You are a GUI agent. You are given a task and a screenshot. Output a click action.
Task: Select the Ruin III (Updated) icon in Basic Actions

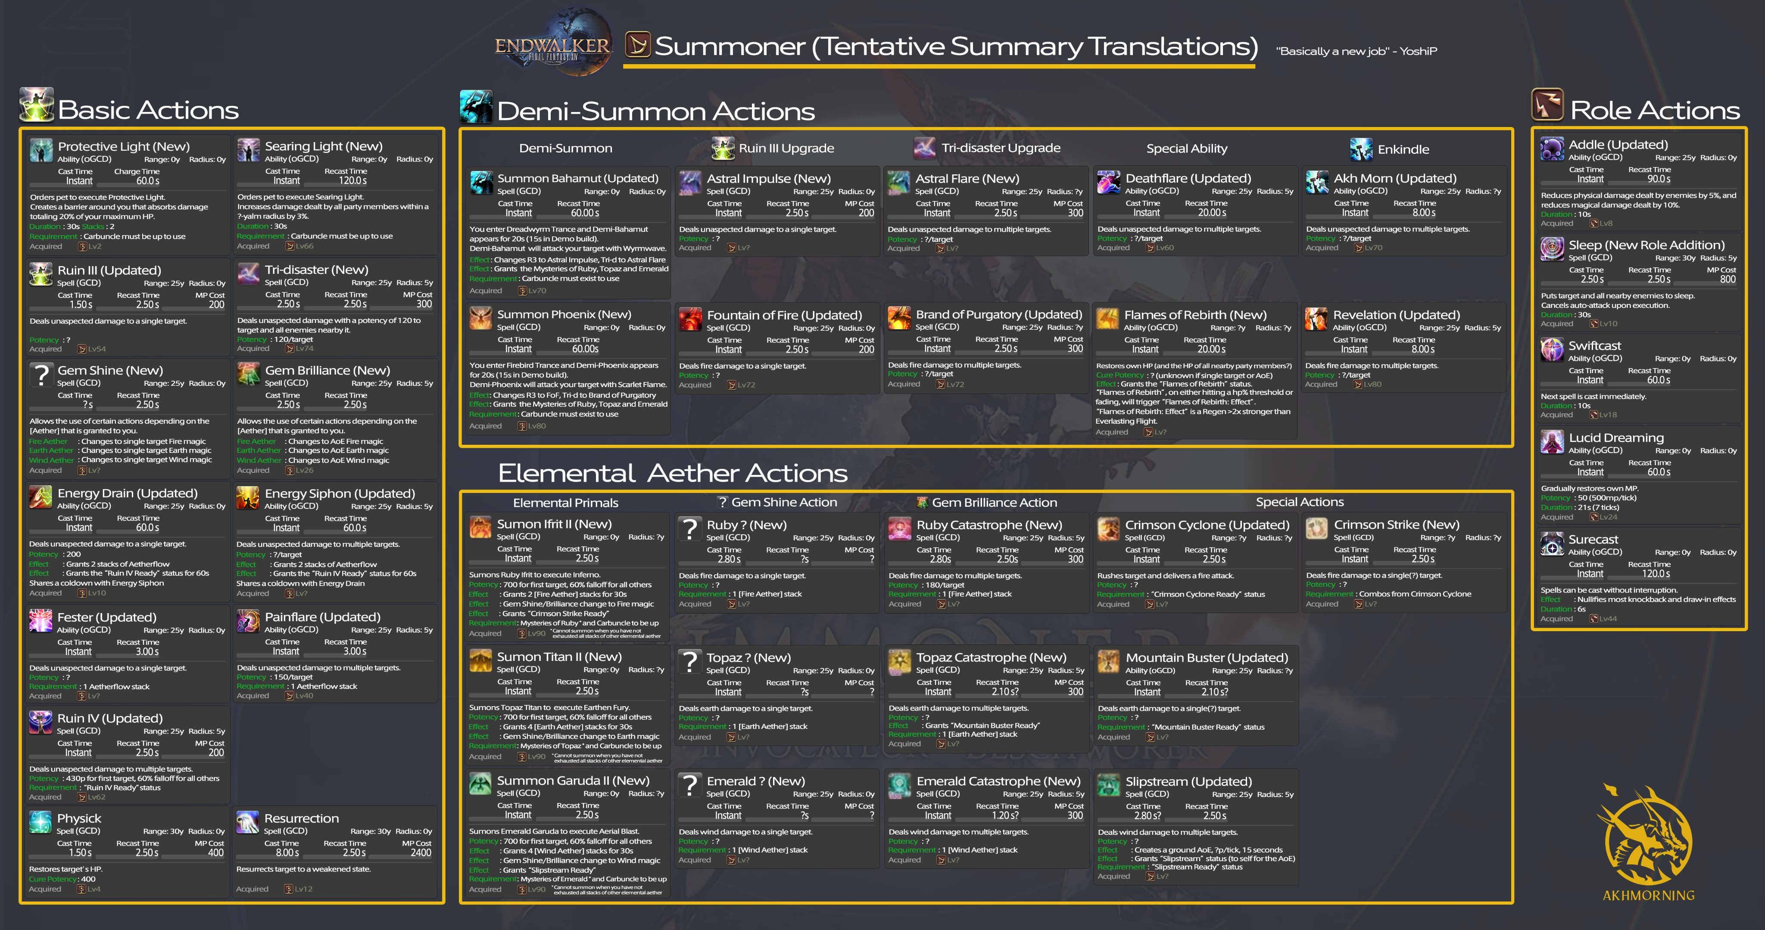coord(41,274)
